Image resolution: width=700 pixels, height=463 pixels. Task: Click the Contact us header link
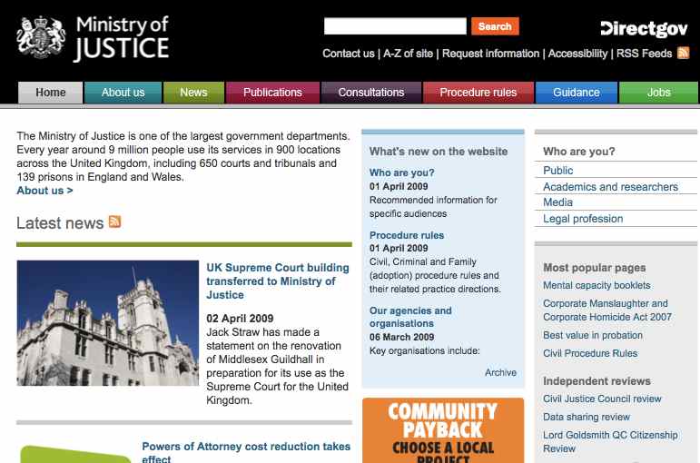tap(349, 54)
